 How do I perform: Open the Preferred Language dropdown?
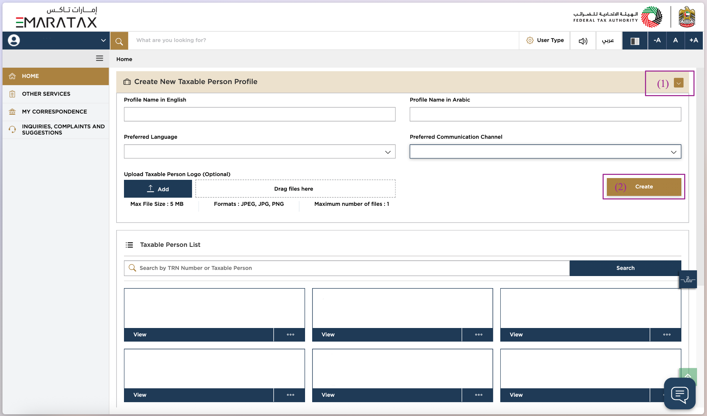tap(259, 152)
